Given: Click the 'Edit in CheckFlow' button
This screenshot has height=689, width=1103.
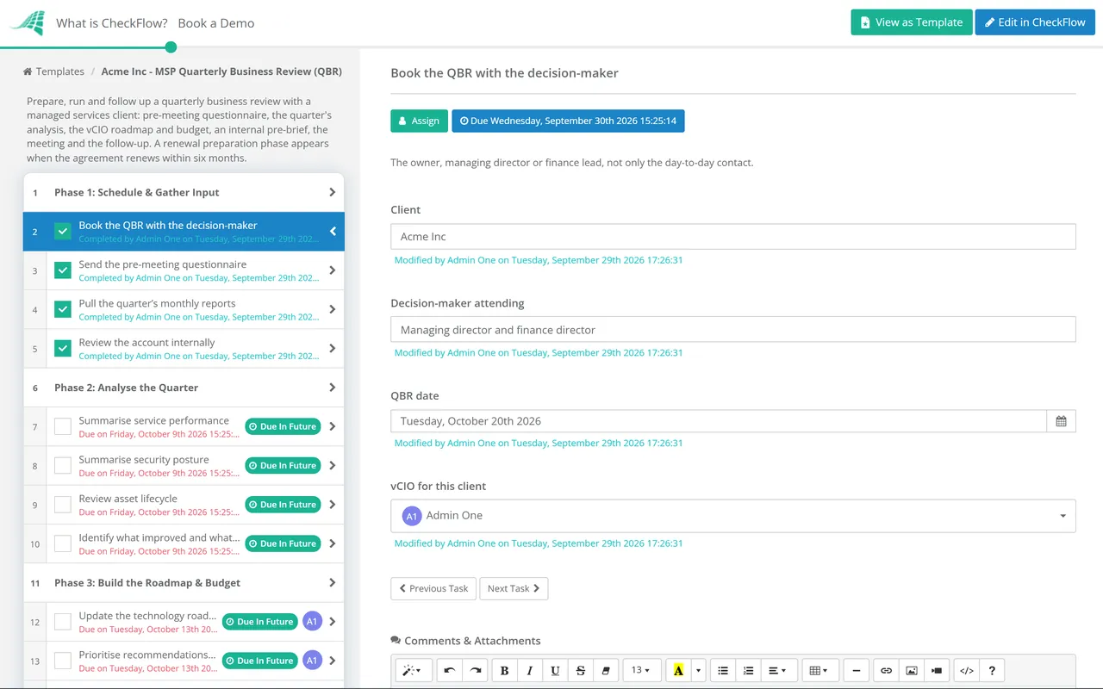Looking at the screenshot, I should click(x=1035, y=22).
